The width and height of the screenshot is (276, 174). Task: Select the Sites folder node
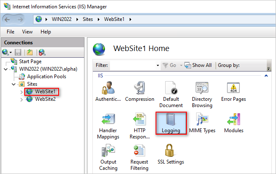[x=32, y=84]
